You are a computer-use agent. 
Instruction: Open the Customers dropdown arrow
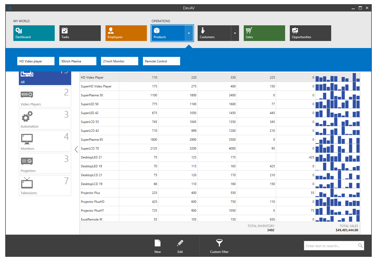tap(235, 33)
